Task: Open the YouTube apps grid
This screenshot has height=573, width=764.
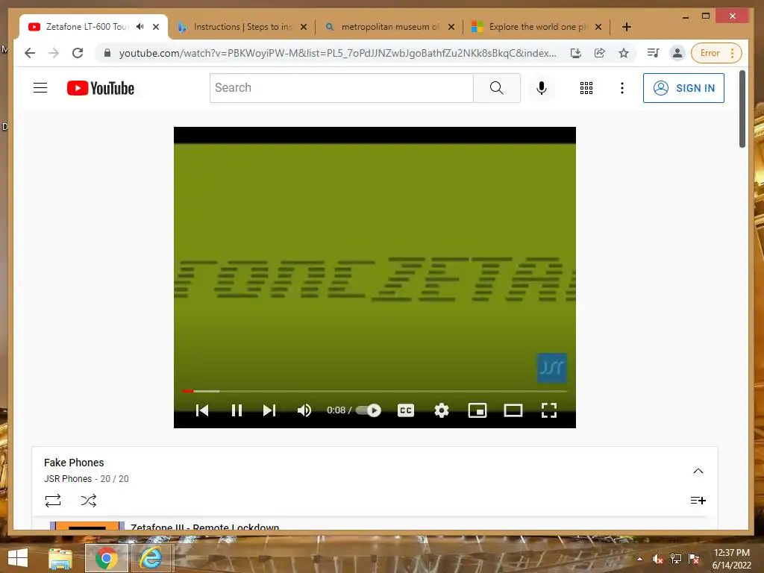Action: 586,88
